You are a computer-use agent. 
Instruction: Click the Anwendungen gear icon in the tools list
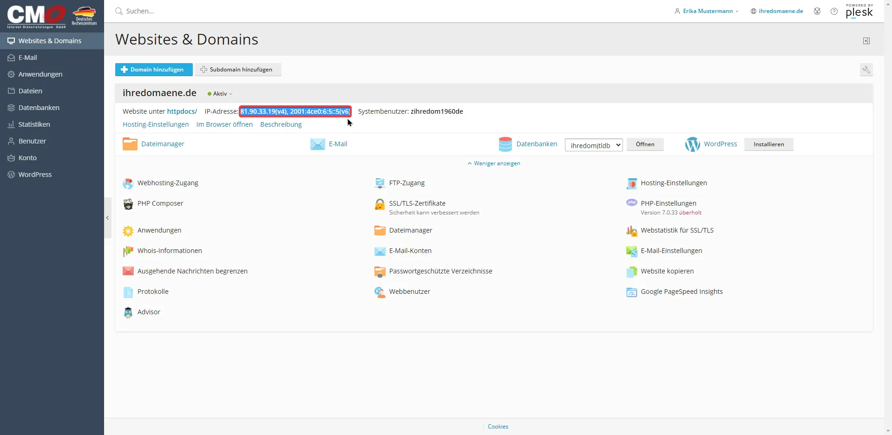coord(128,231)
